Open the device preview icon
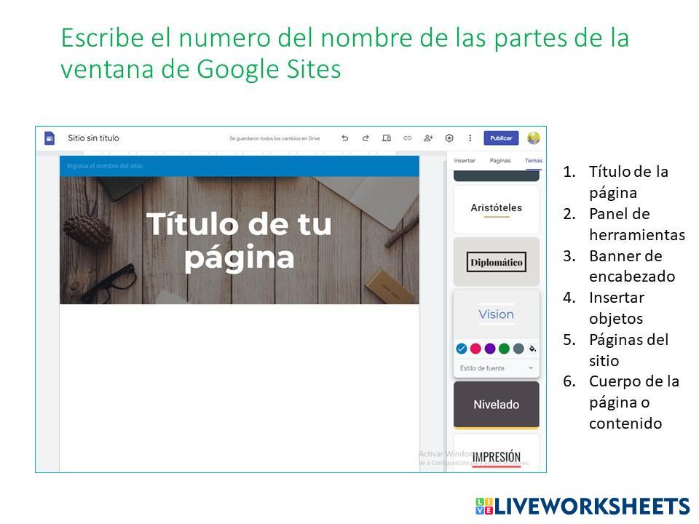This screenshot has width=699, height=524. pyautogui.click(x=387, y=138)
